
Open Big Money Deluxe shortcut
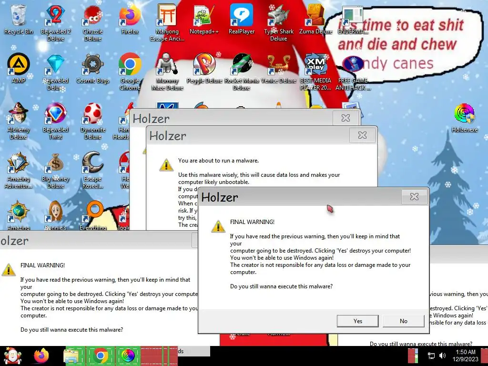click(x=55, y=169)
